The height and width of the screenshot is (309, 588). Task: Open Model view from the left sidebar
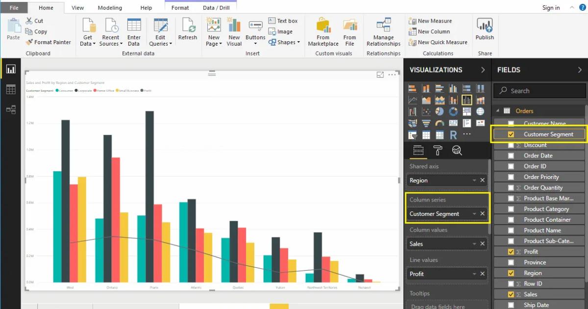point(11,109)
